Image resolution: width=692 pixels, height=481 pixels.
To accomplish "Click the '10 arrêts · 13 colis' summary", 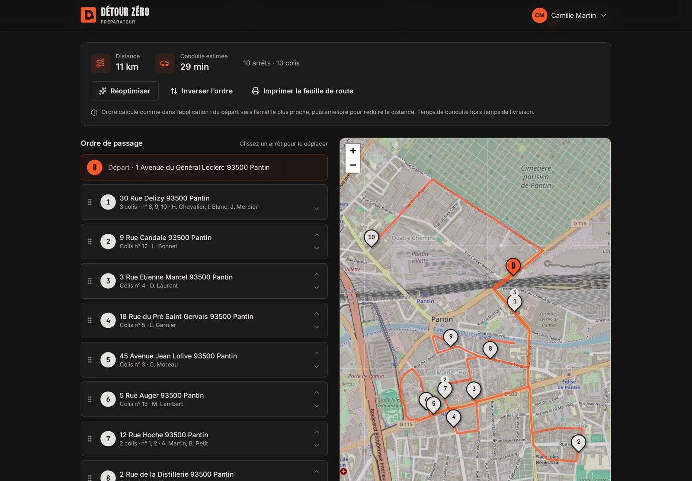I will 271,63.
